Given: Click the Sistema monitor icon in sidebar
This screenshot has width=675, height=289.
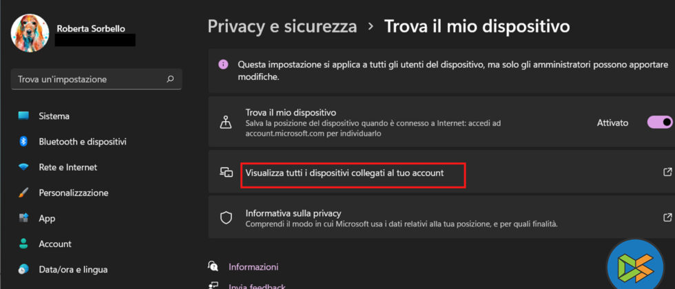Looking at the screenshot, I should pos(24,116).
